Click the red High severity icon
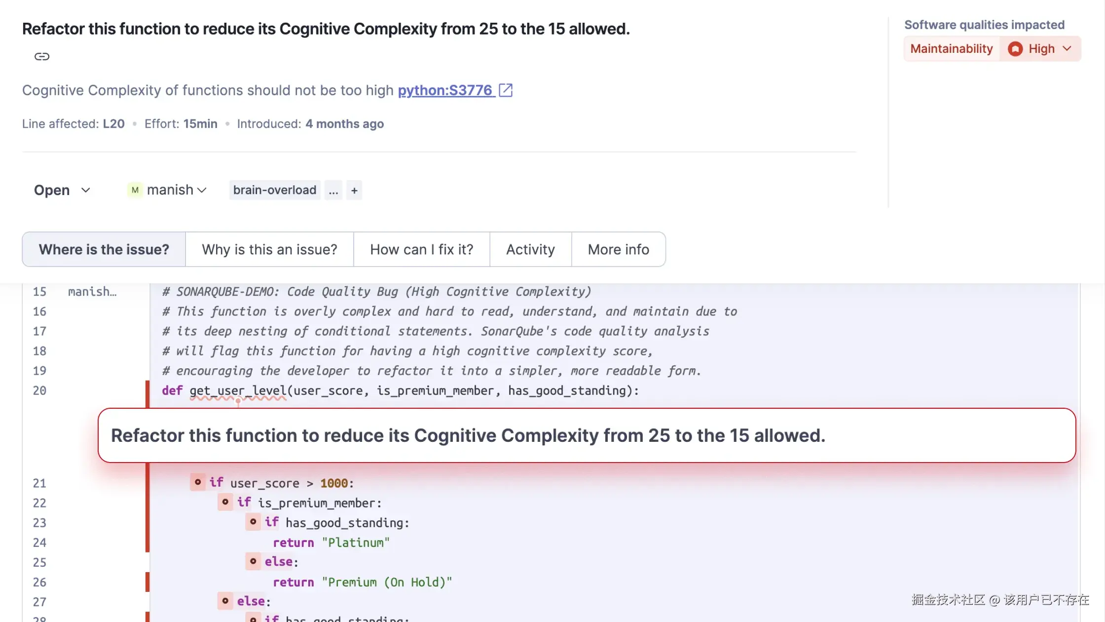The width and height of the screenshot is (1105, 622). point(1015,48)
